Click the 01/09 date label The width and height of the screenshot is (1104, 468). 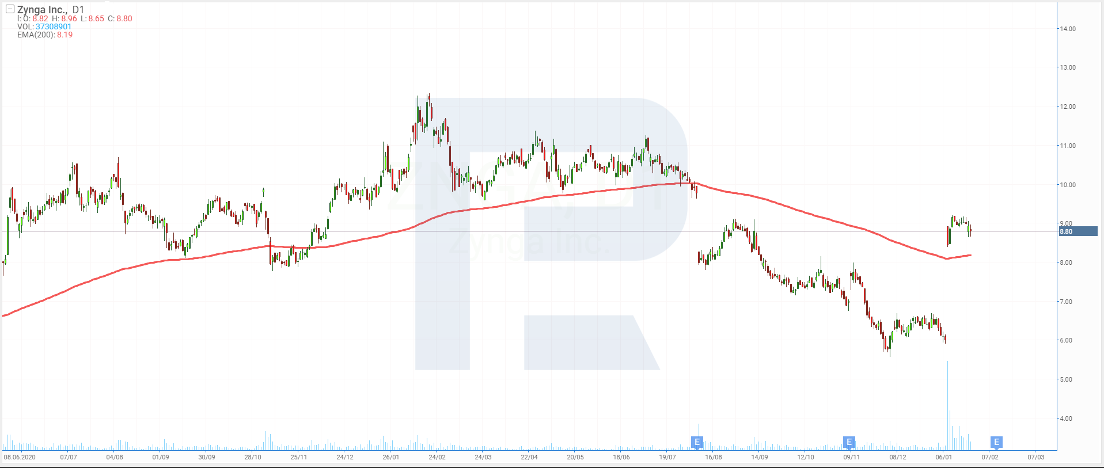[161, 457]
